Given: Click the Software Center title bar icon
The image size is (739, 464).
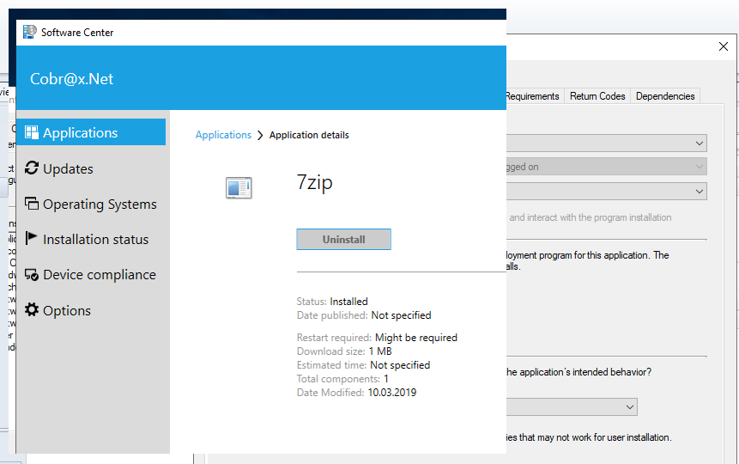Looking at the screenshot, I should (x=30, y=32).
